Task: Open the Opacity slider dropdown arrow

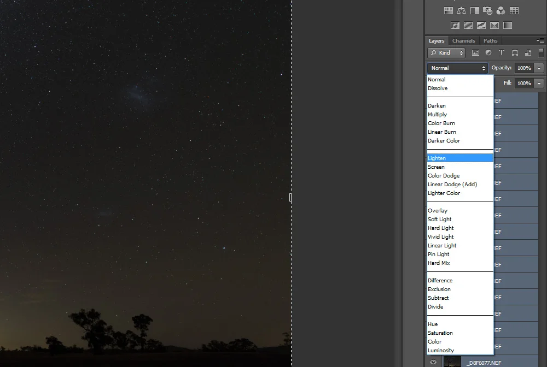Action: [539, 68]
